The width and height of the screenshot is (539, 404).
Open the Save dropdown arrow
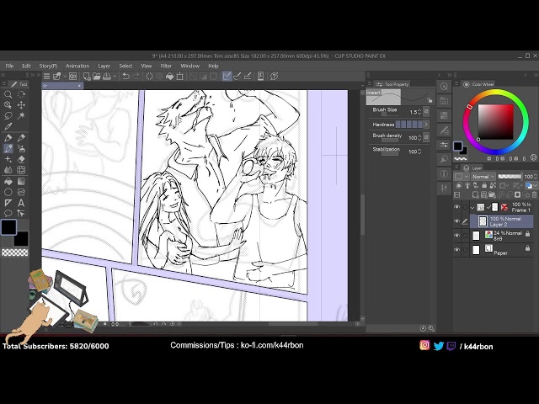(115, 77)
